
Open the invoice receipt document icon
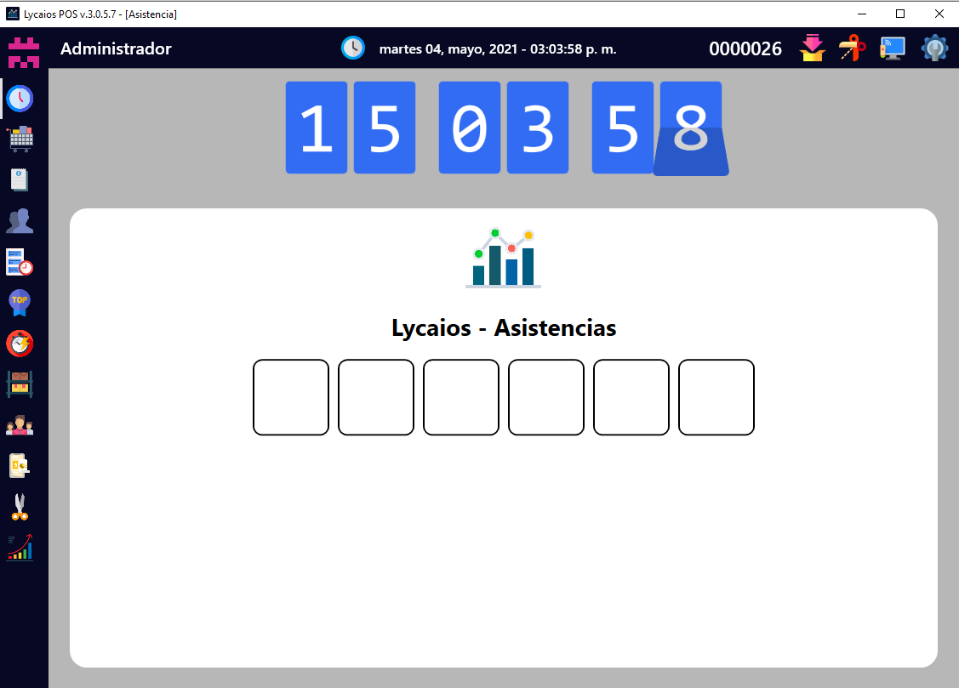point(20,179)
